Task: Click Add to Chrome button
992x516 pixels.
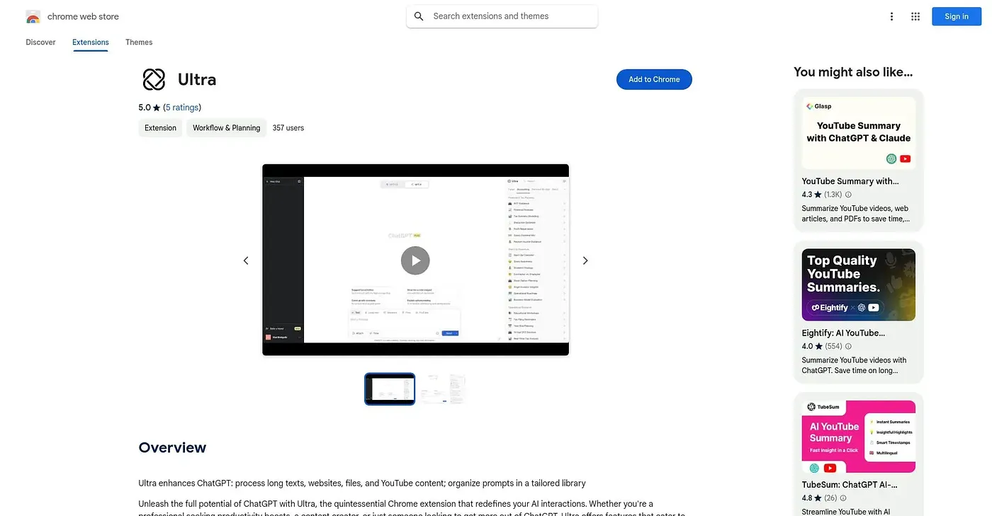Action: pyautogui.click(x=654, y=79)
